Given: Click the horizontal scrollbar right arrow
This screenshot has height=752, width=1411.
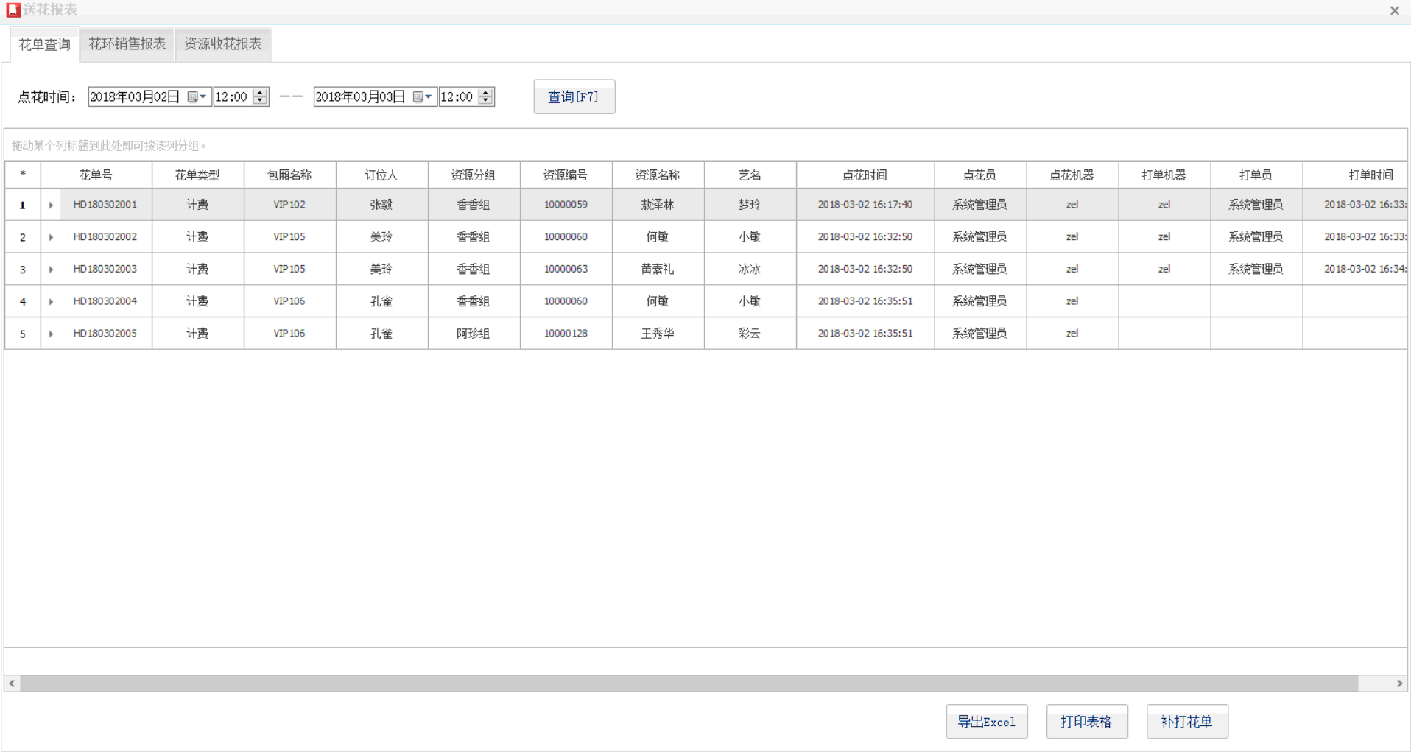Looking at the screenshot, I should [1399, 684].
